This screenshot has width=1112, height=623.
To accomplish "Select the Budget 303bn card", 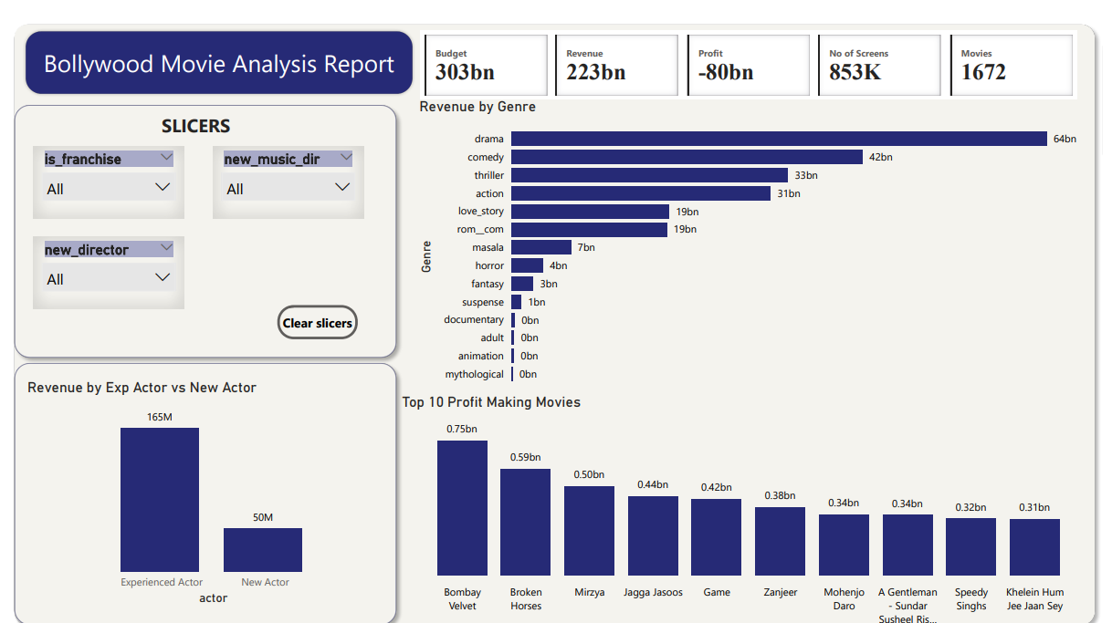I will (486, 65).
